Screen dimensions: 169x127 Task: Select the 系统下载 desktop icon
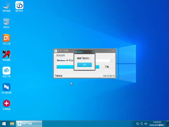(x=6, y=72)
